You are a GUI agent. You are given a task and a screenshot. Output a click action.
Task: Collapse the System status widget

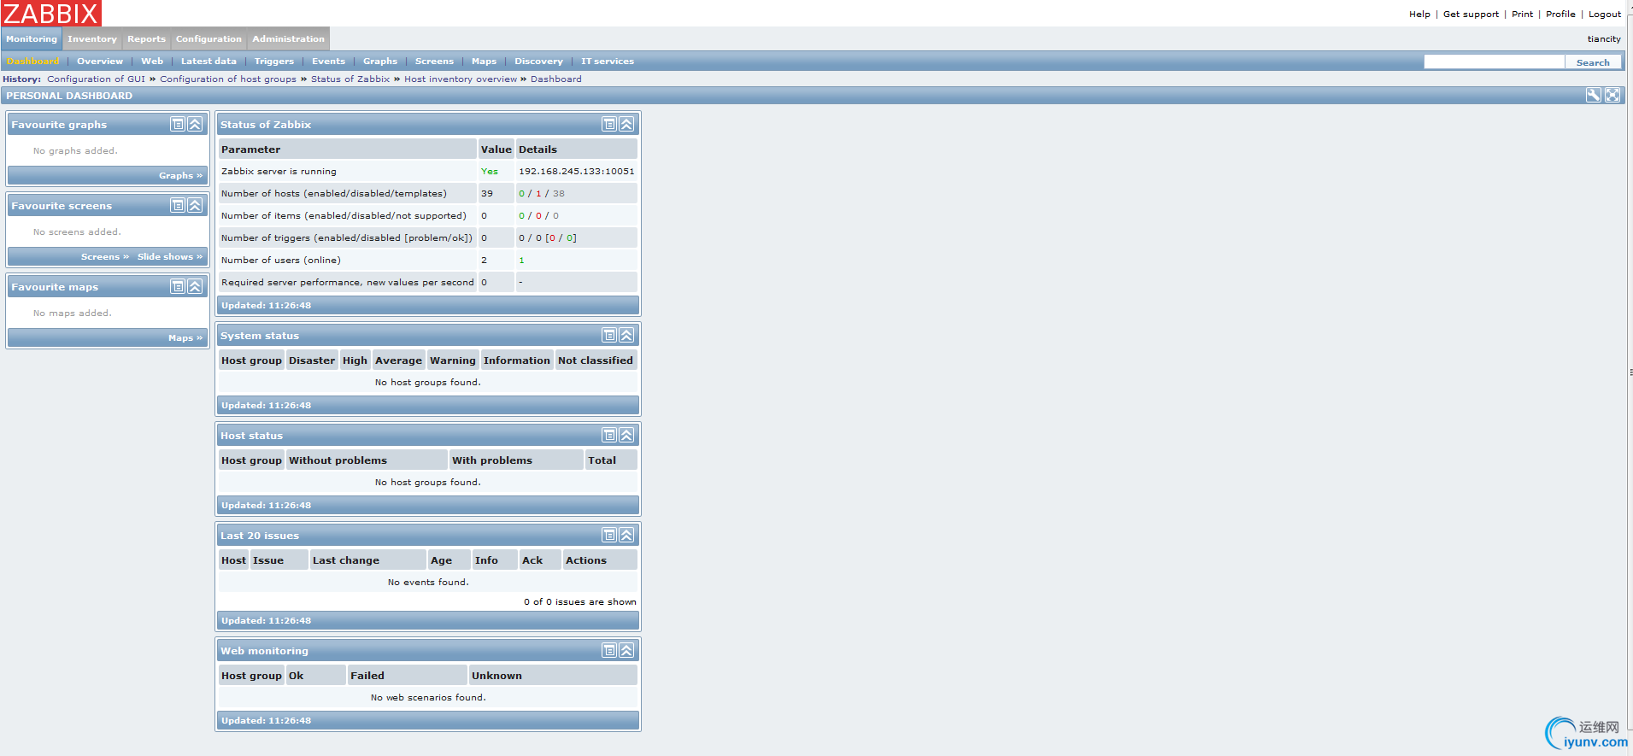(627, 336)
